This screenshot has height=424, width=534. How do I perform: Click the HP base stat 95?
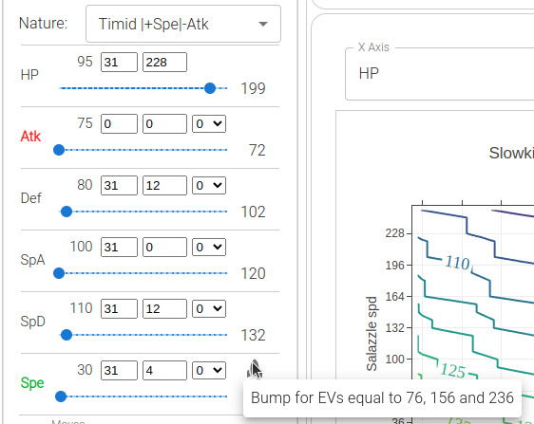tap(85, 62)
